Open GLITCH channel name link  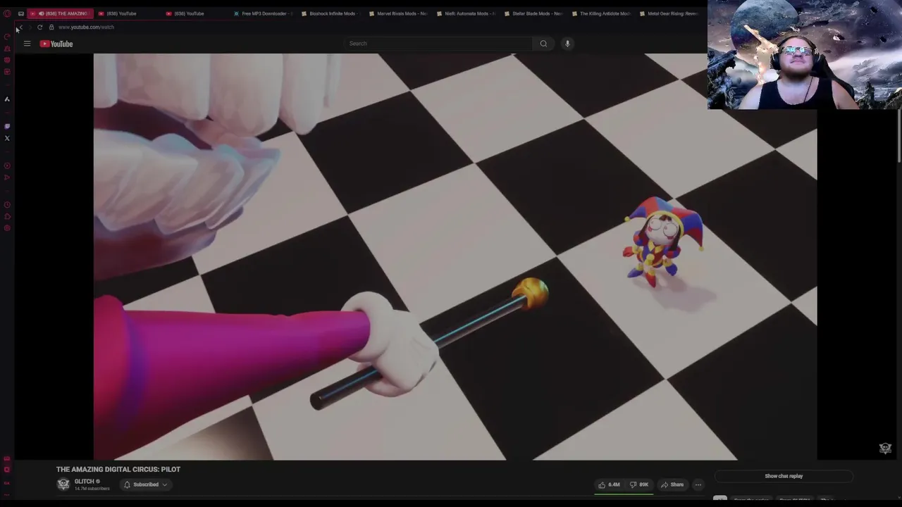tap(84, 482)
